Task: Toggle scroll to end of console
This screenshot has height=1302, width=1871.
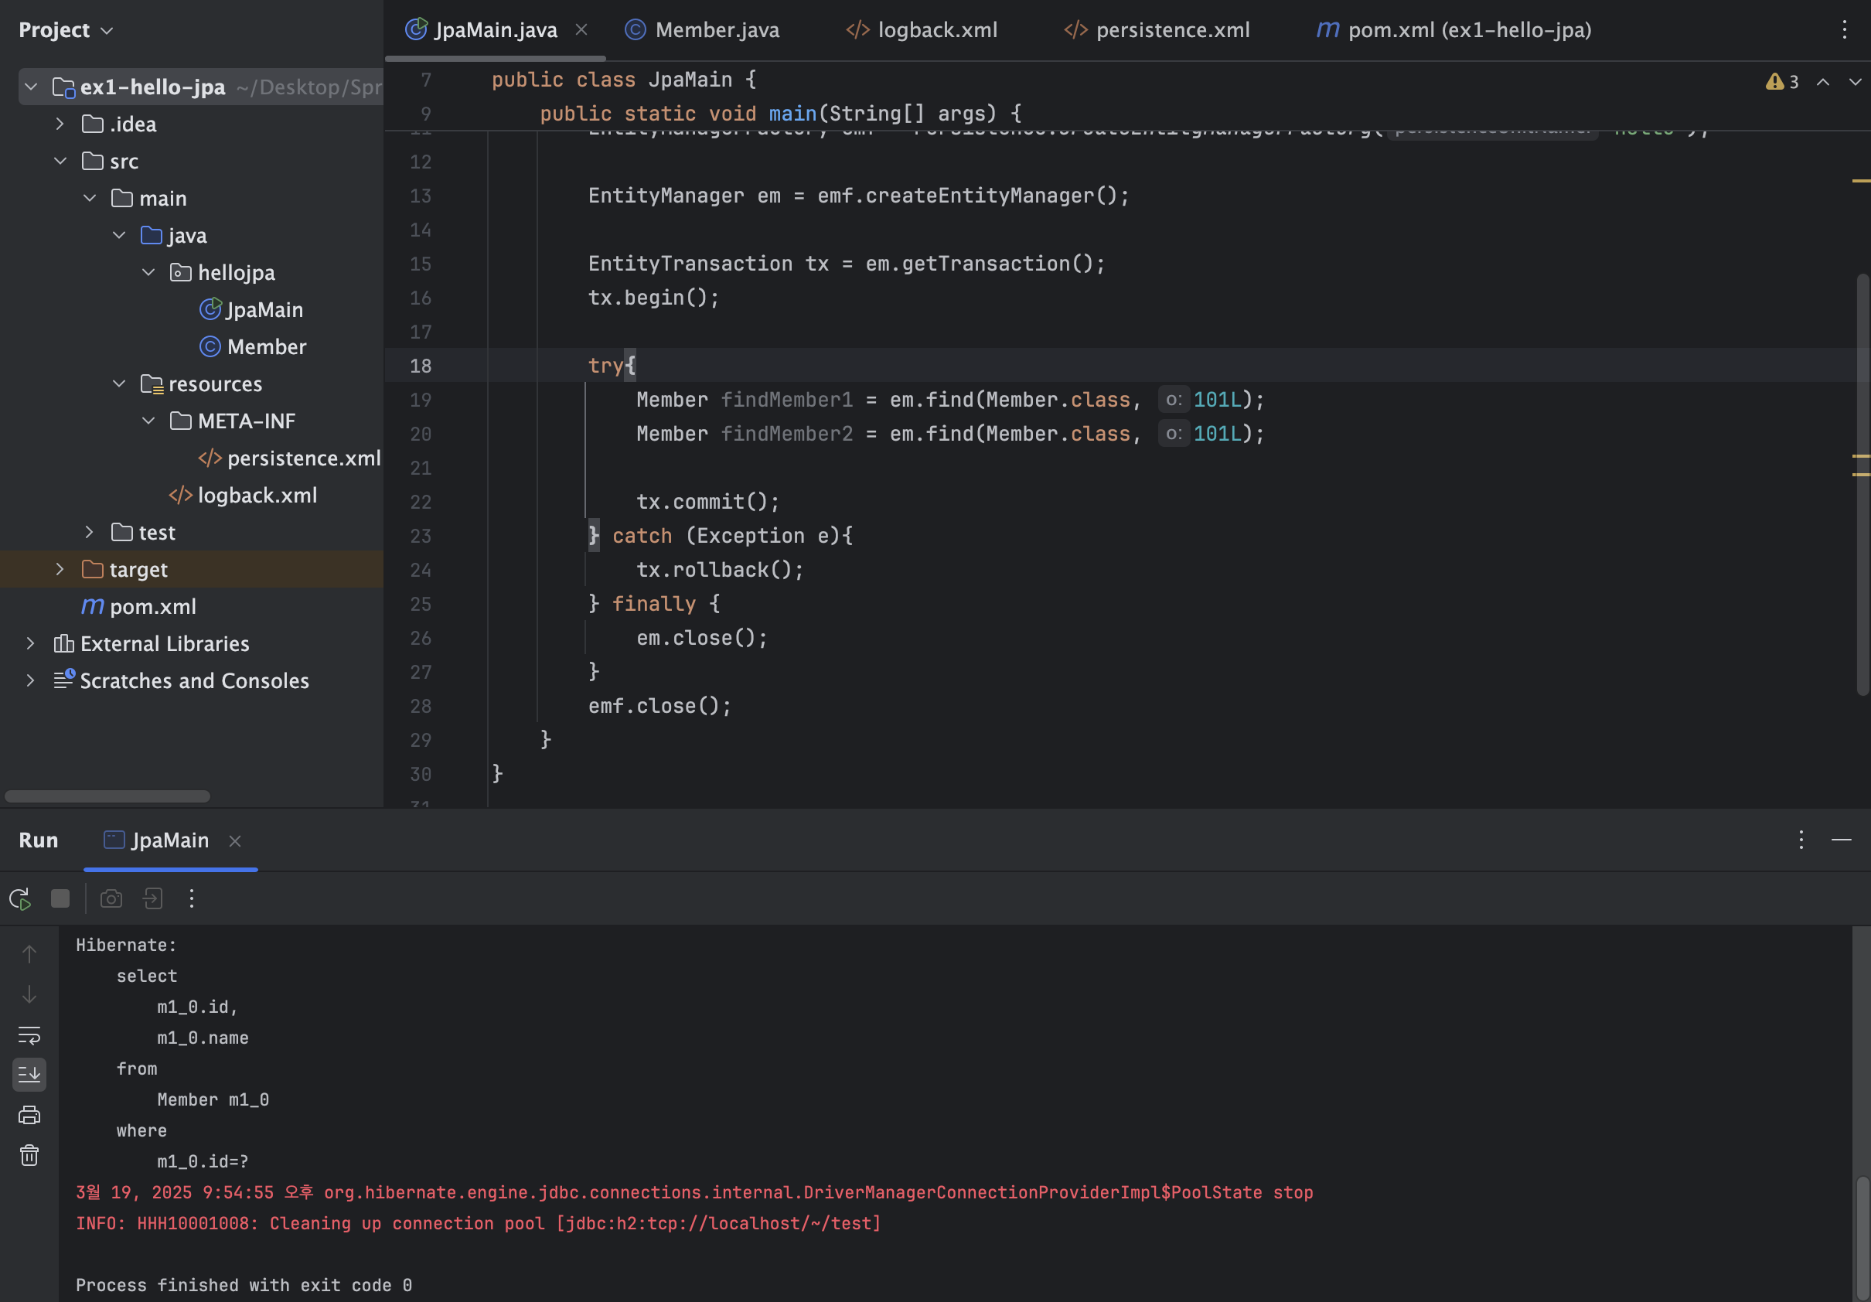Action: 29,1075
